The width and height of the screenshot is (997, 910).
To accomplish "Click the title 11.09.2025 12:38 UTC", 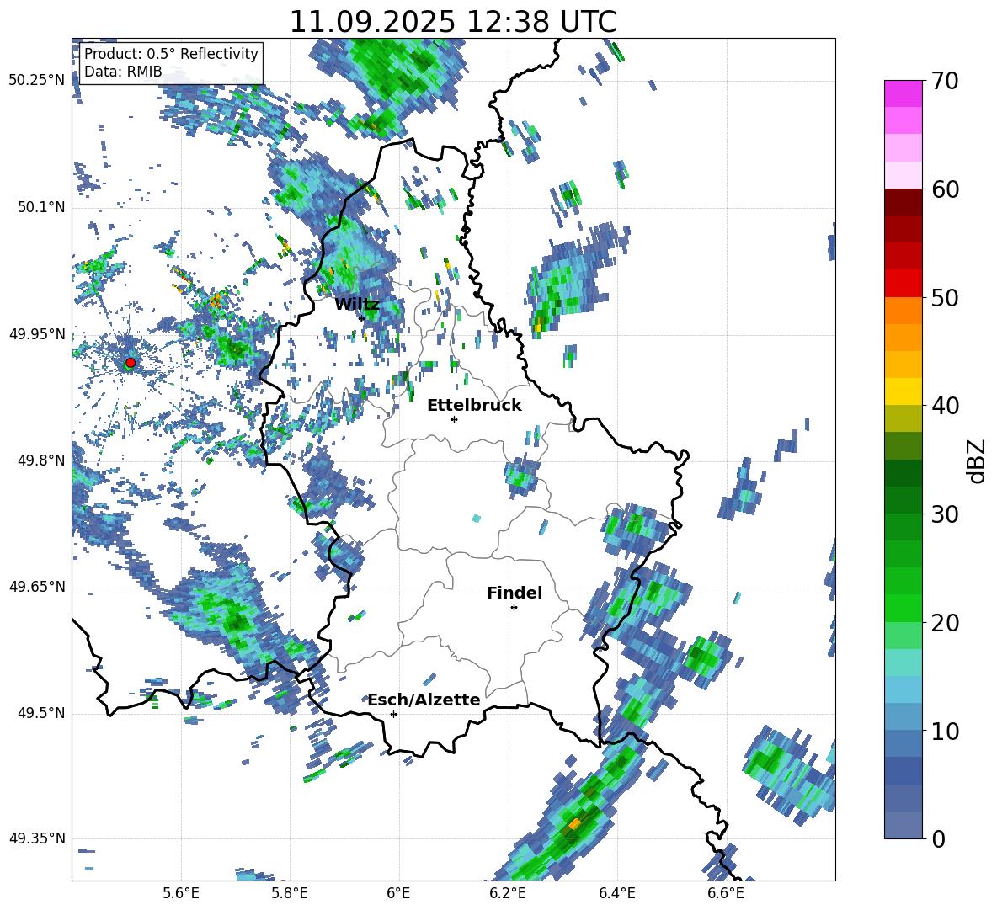I will pos(453,22).
